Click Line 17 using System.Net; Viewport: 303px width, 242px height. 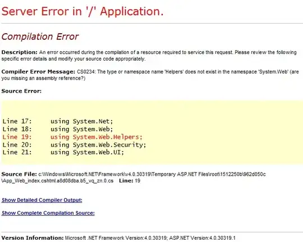[58, 121]
